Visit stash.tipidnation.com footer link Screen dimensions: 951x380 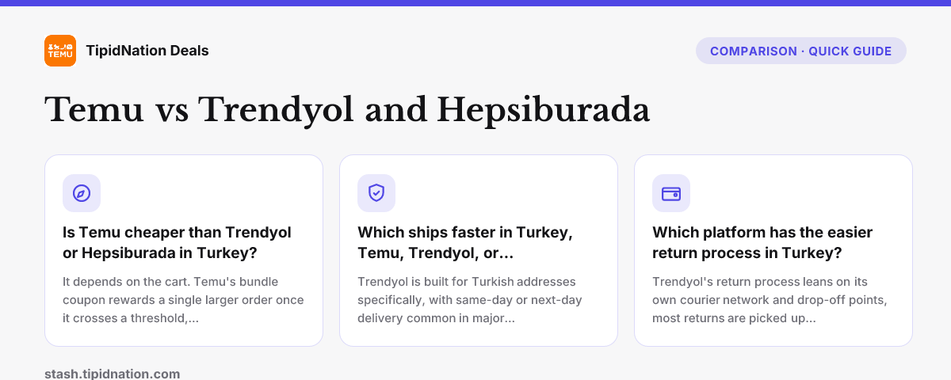(x=113, y=373)
